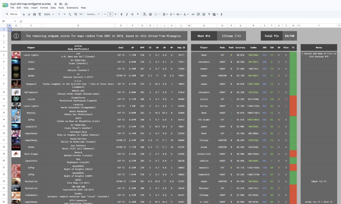Click the U.N. Owen map thumbnail

pos(16,55)
